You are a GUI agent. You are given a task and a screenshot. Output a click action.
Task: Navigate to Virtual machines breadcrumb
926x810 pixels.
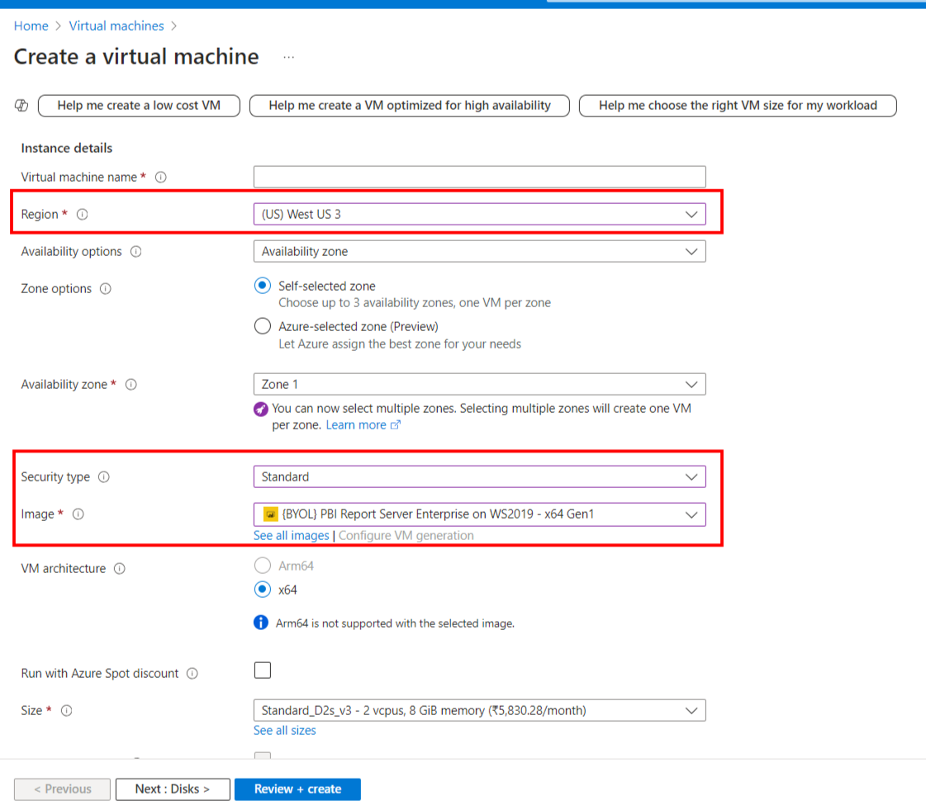(116, 26)
